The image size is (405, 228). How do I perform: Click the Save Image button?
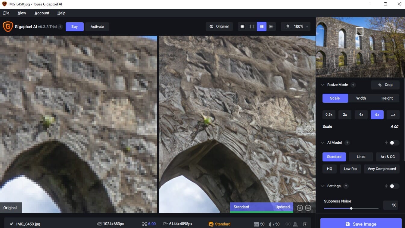[360, 224]
